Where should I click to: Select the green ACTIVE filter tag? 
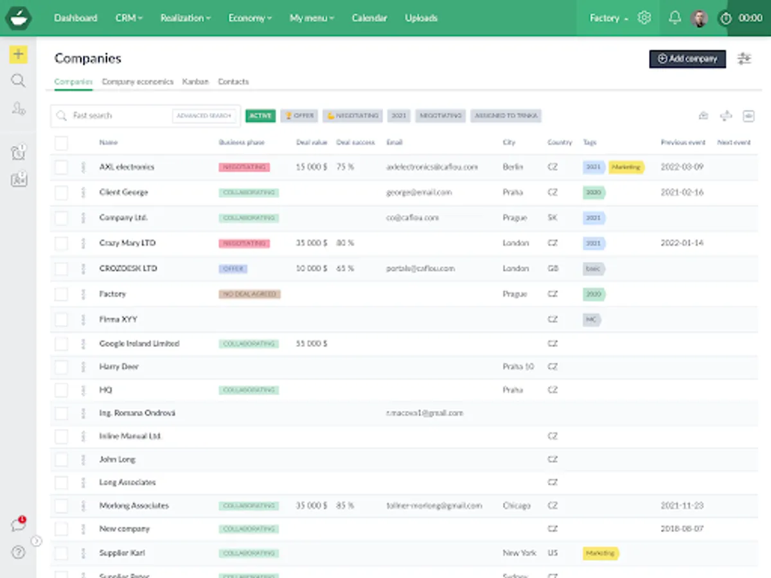(x=260, y=116)
